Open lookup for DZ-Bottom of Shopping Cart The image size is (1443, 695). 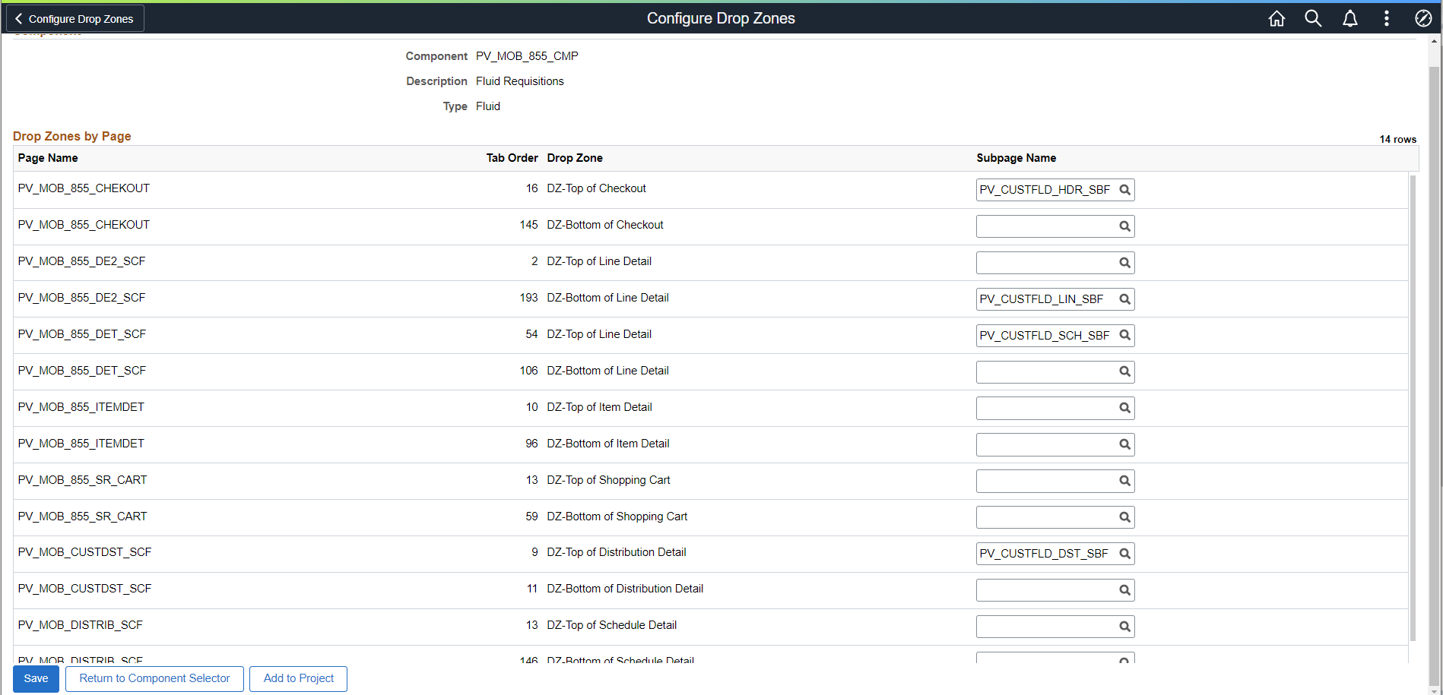click(x=1124, y=517)
